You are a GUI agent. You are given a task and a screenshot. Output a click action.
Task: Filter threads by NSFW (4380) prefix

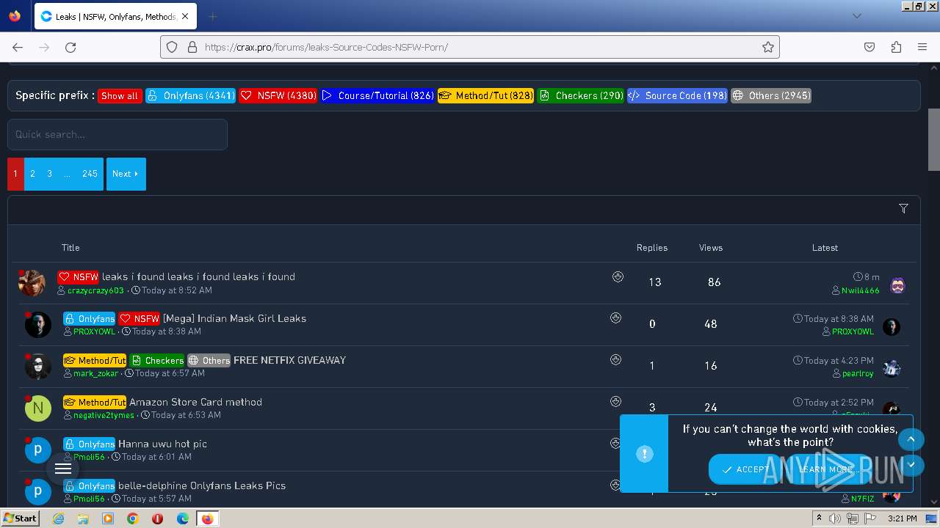pos(278,95)
